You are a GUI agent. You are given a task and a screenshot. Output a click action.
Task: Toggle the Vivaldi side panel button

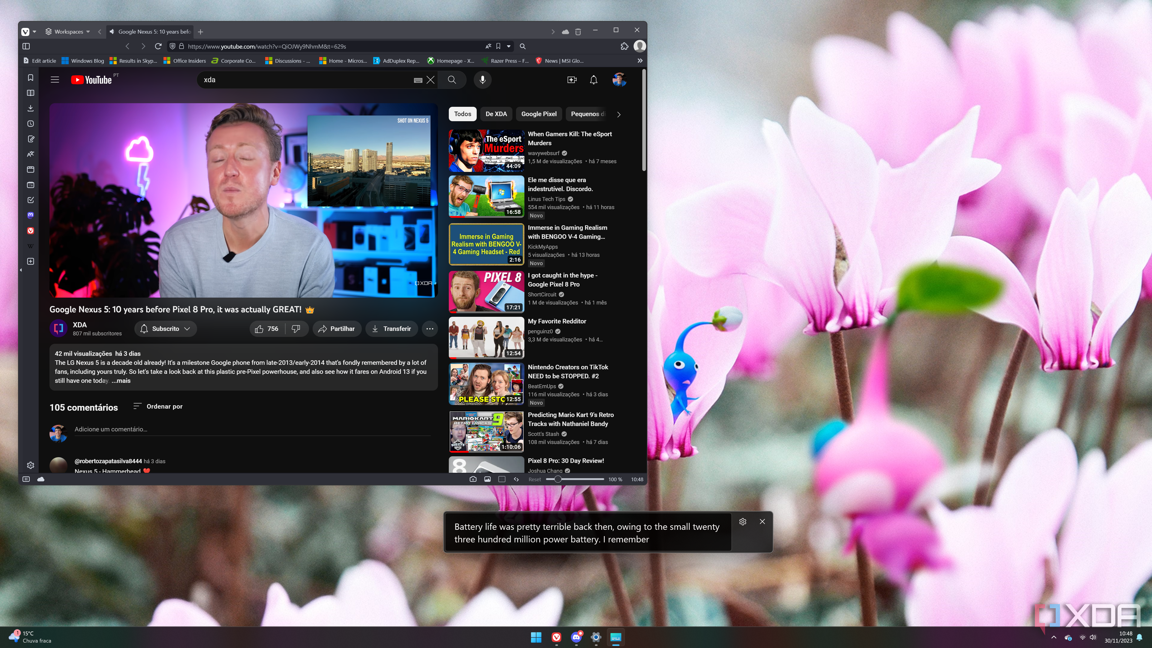pos(26,46)
